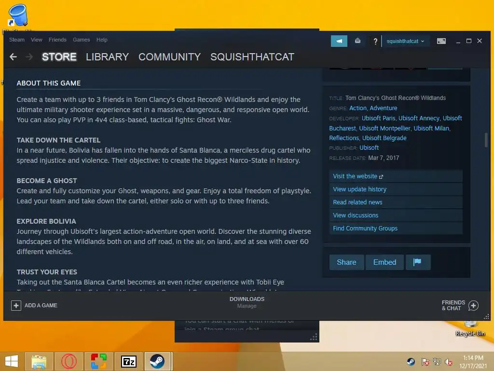This screenshot has height=371, width=494.
Task: Click the Action genre link
Action: pos(358,108)
